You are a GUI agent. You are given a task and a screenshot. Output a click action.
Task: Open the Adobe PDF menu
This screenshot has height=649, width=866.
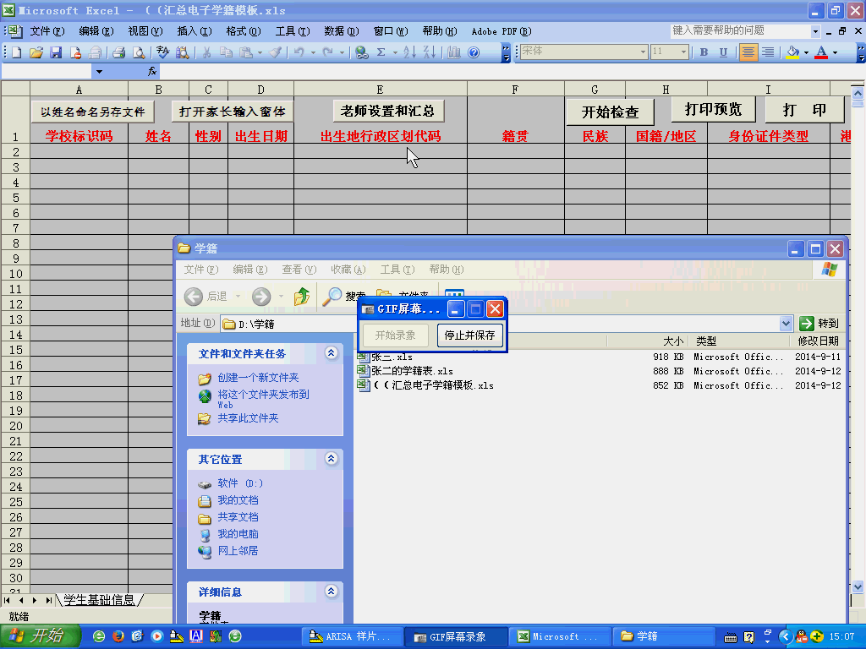pos(501,31)
